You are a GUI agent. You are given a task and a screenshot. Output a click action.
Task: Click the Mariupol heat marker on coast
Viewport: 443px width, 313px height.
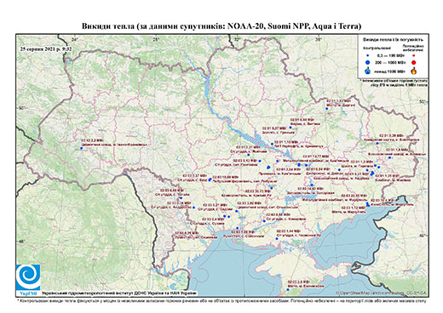click(368, 205)
